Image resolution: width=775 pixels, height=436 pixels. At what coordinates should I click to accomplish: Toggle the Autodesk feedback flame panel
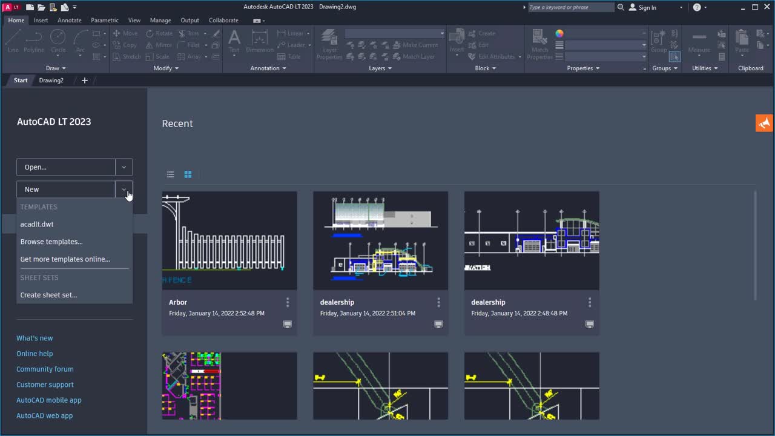point(763,123)
